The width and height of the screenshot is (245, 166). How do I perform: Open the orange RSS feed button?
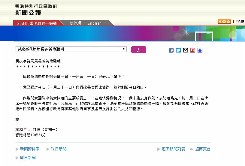224,22
